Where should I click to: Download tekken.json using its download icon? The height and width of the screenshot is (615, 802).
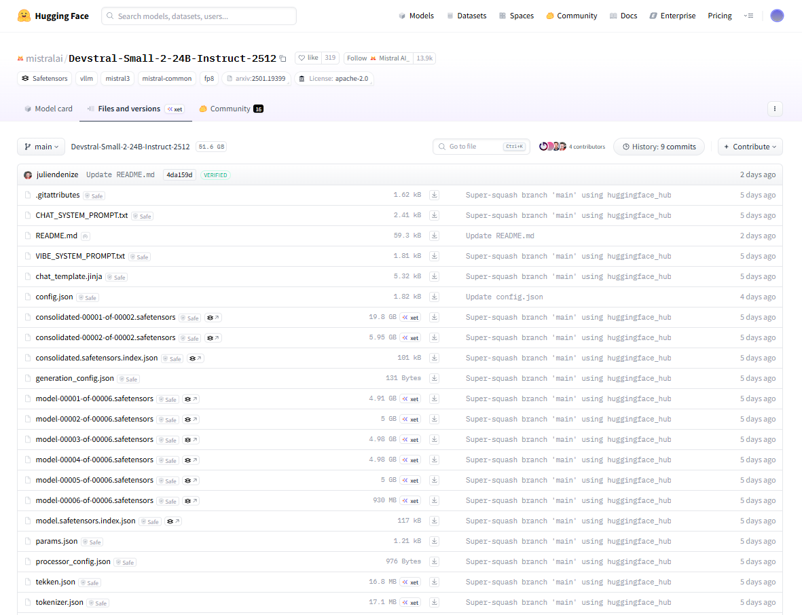[434, 582]
